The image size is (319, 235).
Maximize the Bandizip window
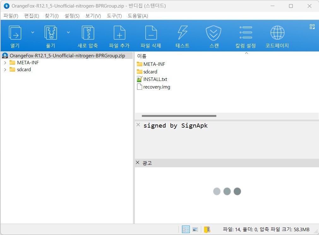[291, 6]
